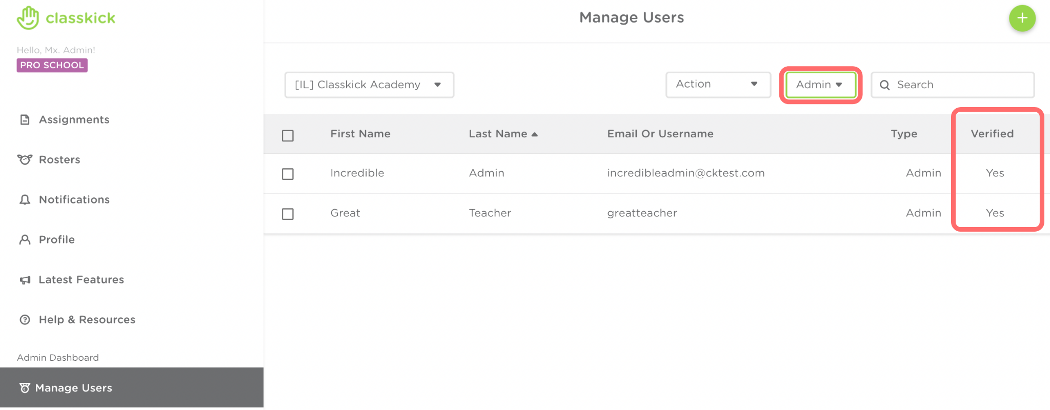
Task: Open Manage Users in Admin Dashboard
Action: [x=73, y=388]
